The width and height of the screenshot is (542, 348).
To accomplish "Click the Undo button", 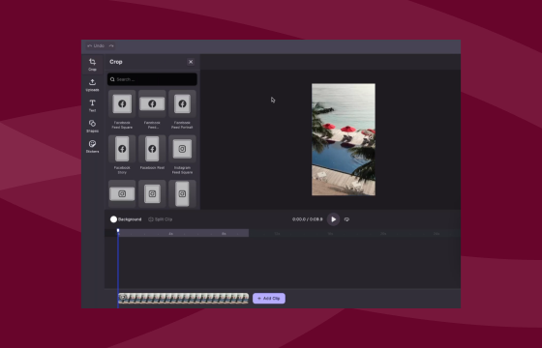I will click(96, 46).
